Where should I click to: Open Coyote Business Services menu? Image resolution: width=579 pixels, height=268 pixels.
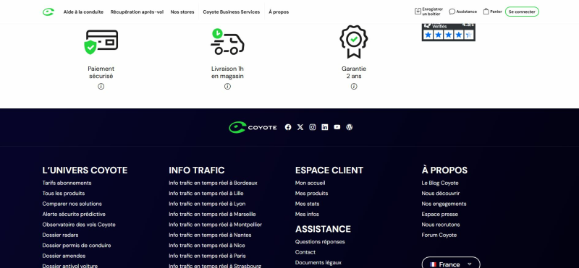(x=231, y=12)
